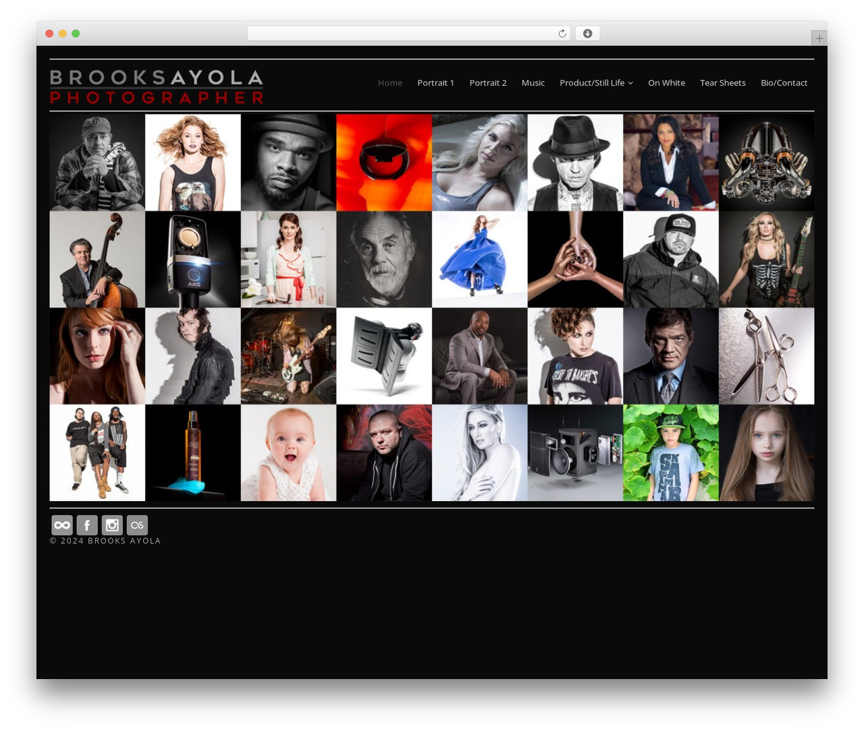Open the hair scissors product photo
The height and width of the screenshot is (731, 864).
(767, 356)
